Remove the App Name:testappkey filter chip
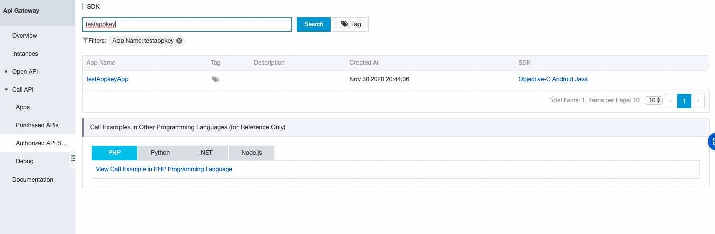The image size is (715, 234). [x=179, y=41]
